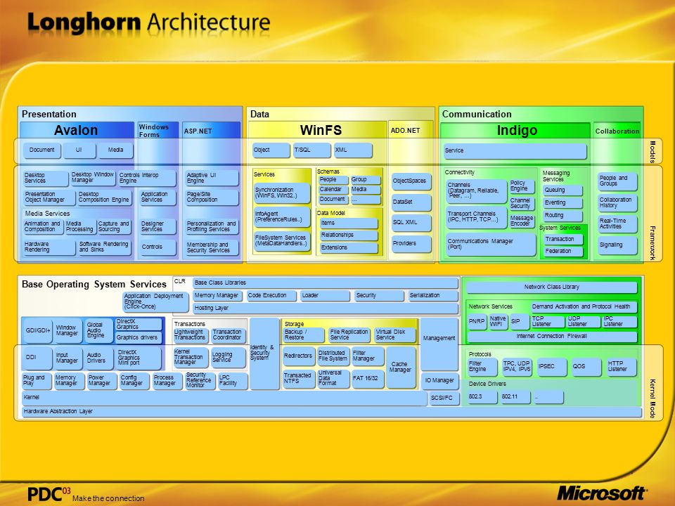This screenshot has width=675, height=506.
Task: Select the Capture and Sourcing box
Action: (x=114, y=227)
